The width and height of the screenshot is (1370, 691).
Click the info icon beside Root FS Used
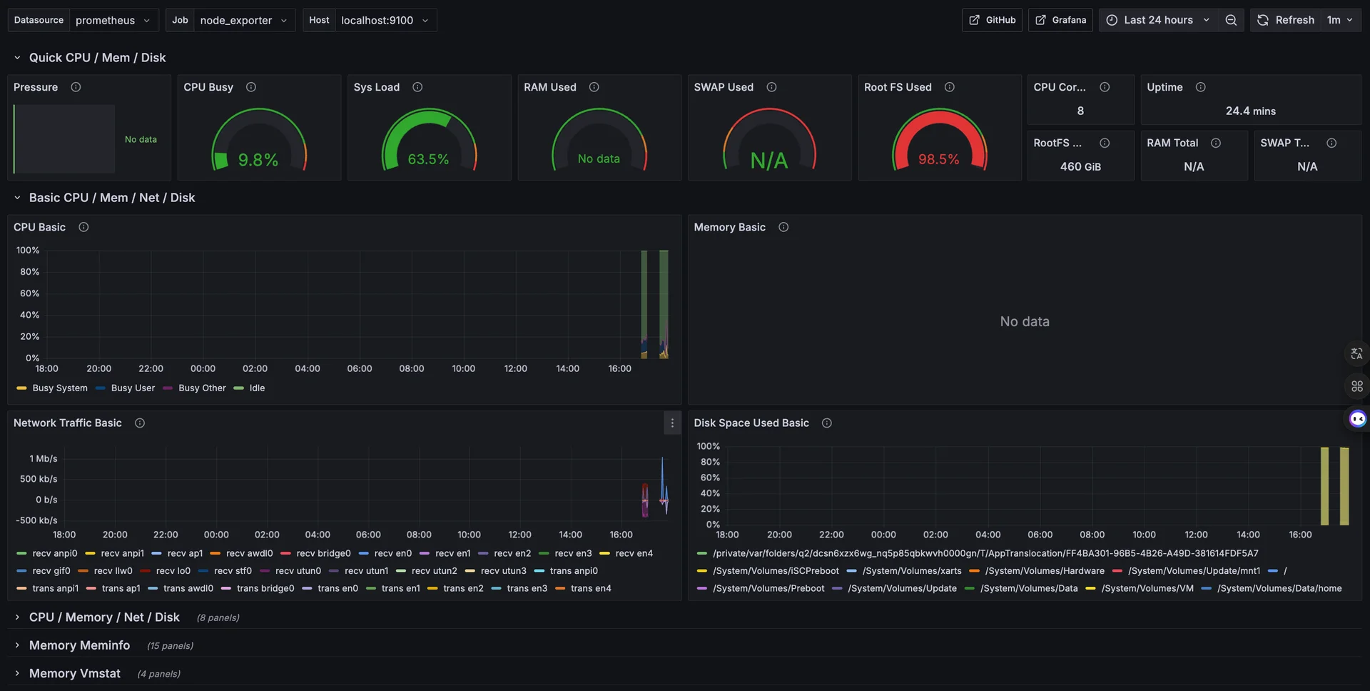[950, 87]
